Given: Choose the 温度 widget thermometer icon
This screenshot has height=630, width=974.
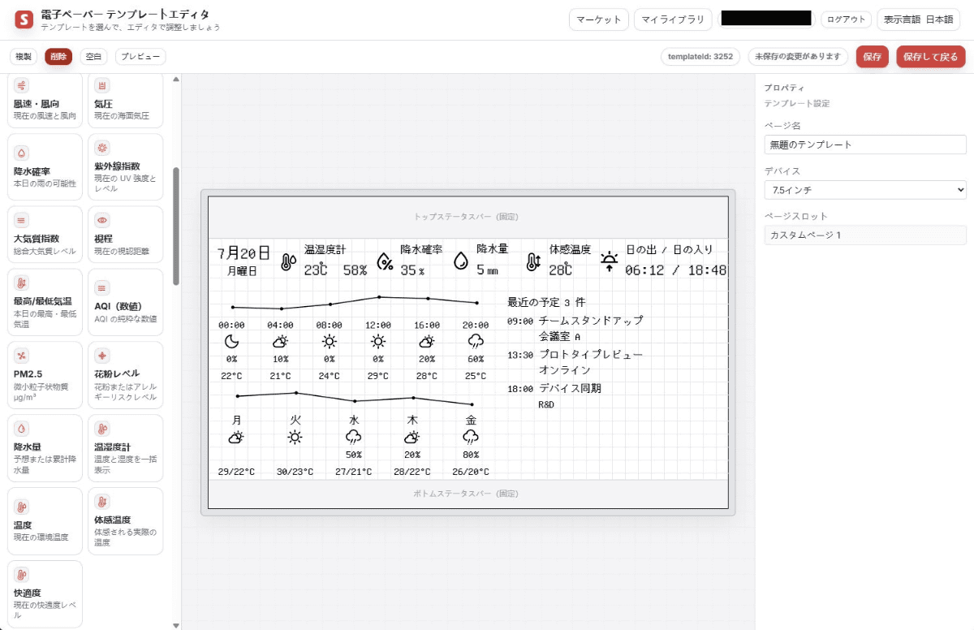Looking at the screenshot, I should coord(22,507).
